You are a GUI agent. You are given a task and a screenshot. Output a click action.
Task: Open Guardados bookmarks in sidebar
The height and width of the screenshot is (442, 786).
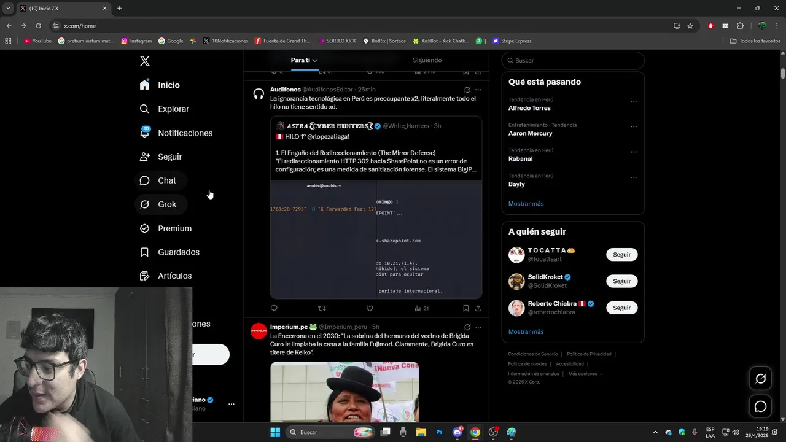tap(169, 252)
